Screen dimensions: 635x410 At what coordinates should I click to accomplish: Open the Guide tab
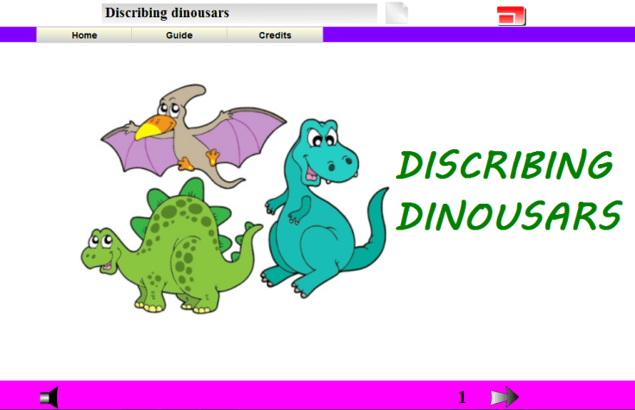click(179, 35)
